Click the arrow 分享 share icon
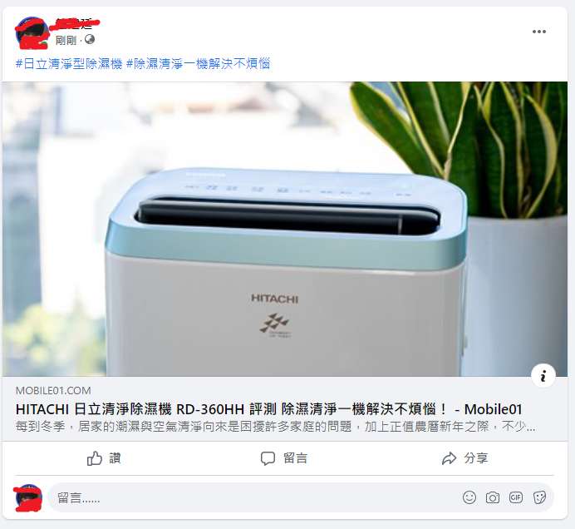 449,458
